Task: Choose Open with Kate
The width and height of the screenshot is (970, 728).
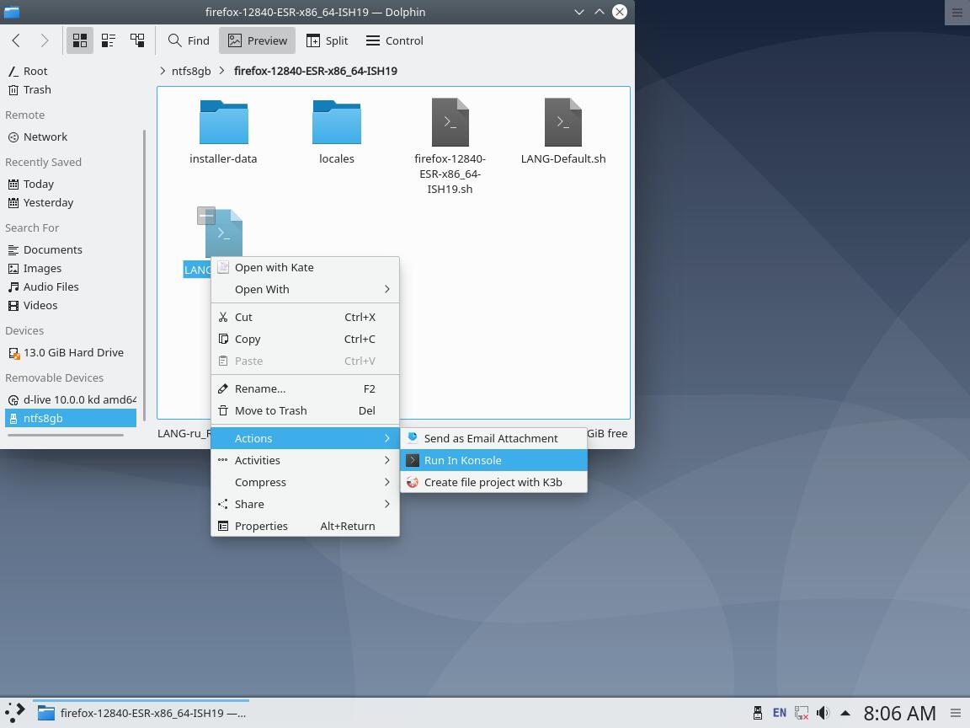Action: click(x=305, y=267)
